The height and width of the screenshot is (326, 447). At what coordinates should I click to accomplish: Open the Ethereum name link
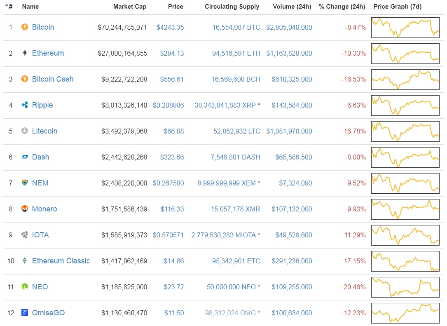48,53
